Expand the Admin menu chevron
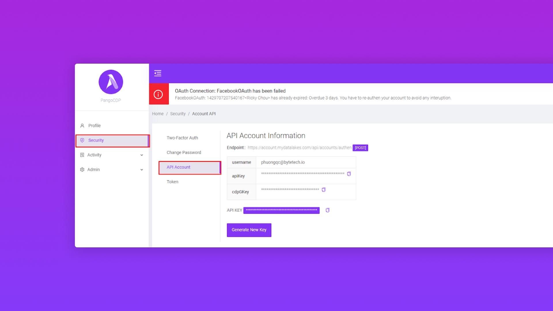553x311 pixels. 142,170
